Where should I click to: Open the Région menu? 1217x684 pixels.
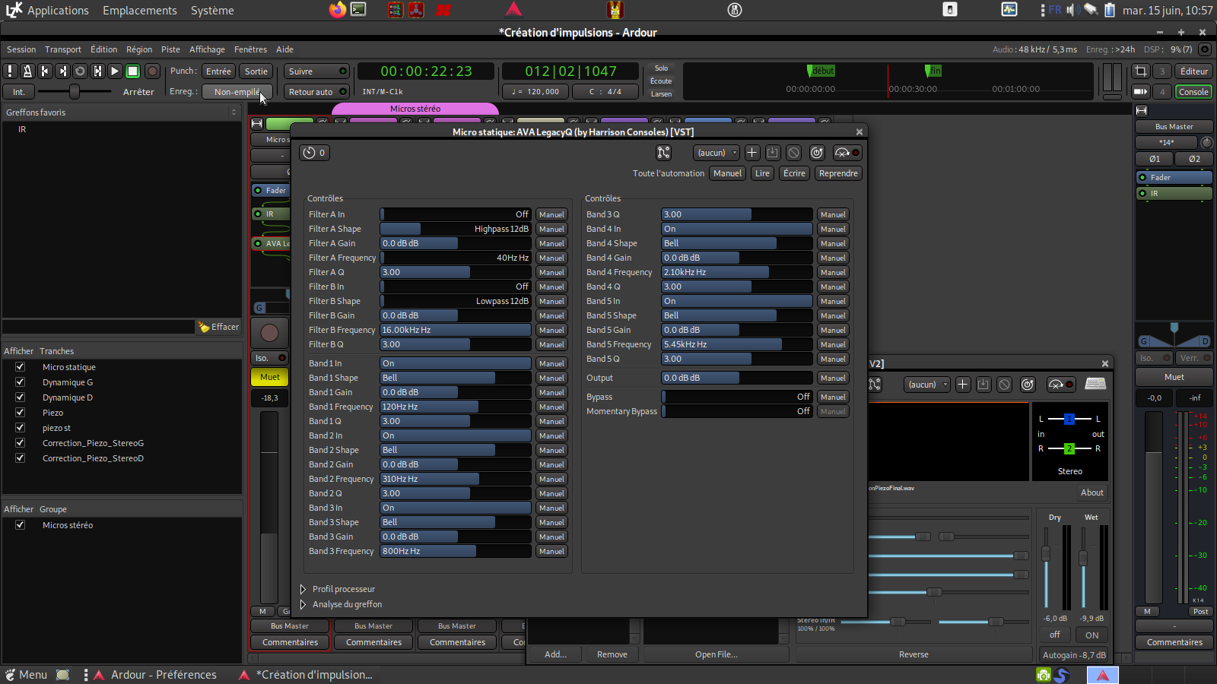[x=139, y=49]
